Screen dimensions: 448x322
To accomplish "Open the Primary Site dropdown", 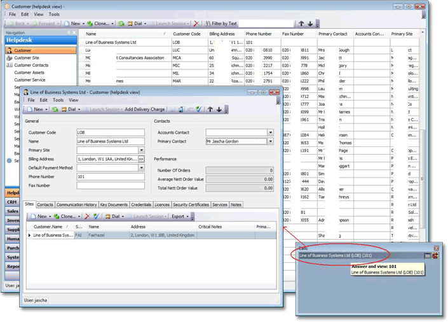I will 141,150.
